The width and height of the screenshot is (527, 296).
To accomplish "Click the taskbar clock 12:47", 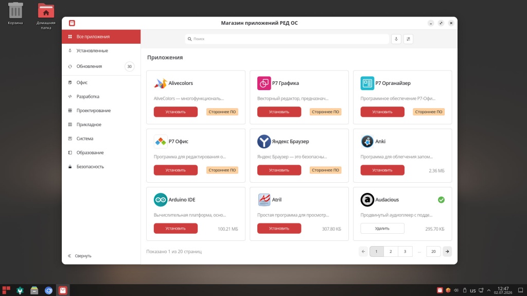I will pyautogui.click(x=503, y=289).
